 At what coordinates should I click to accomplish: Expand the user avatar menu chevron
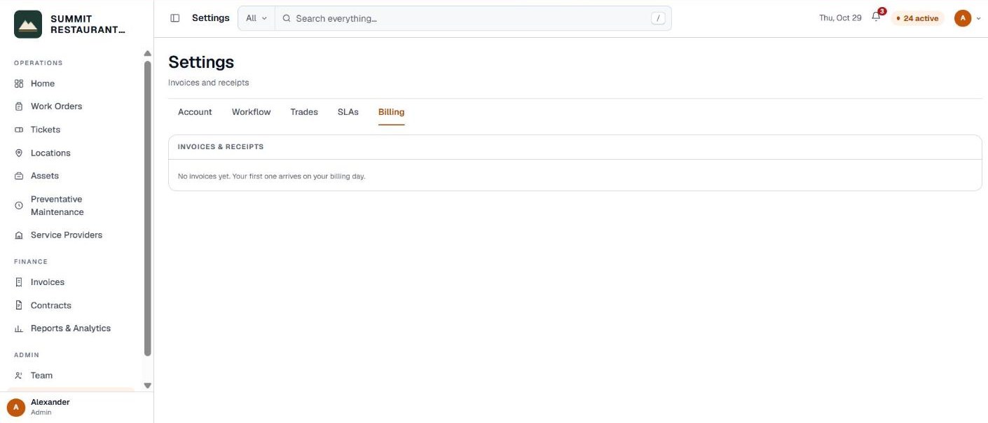tap(978, 18)
